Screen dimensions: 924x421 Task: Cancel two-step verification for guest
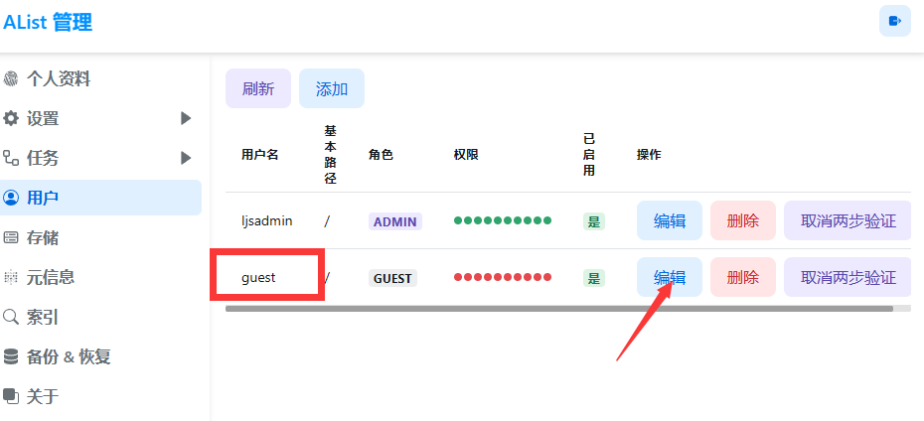point(847,277)
